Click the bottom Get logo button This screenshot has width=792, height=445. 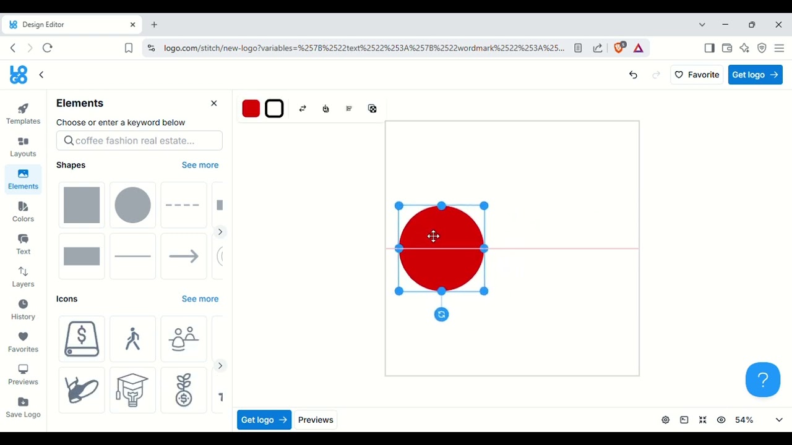click(264, 420)
